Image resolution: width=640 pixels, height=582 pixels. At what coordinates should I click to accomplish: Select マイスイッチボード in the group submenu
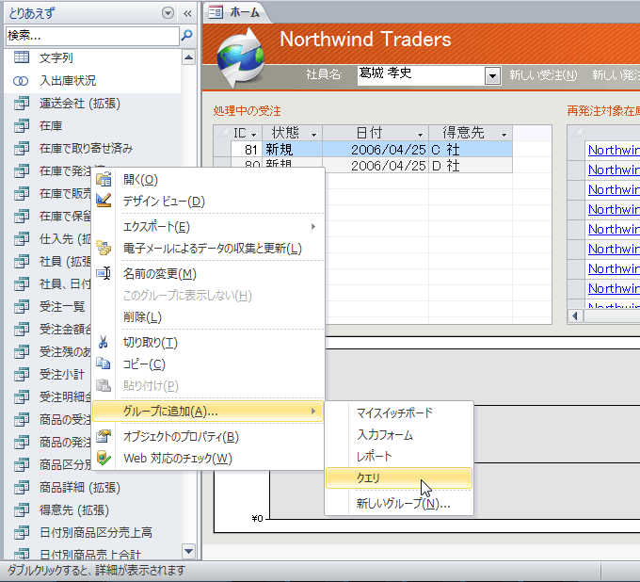399,412
